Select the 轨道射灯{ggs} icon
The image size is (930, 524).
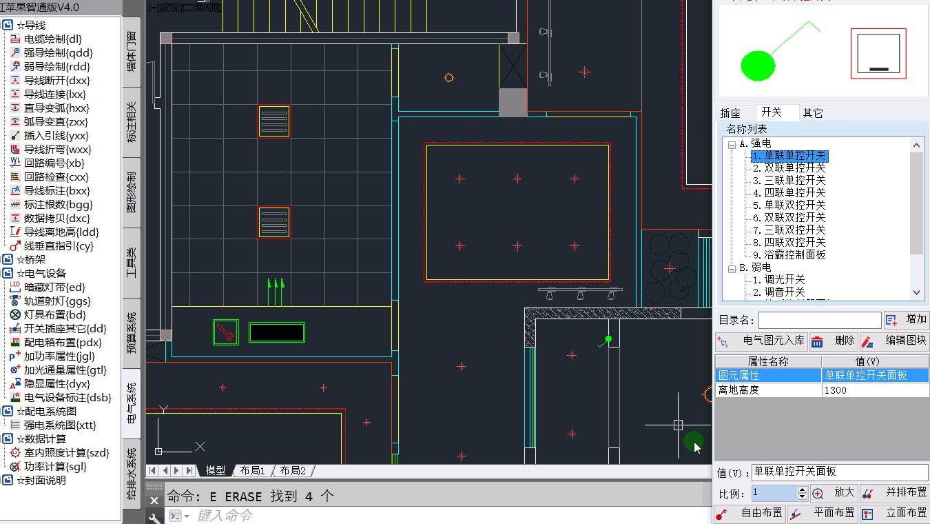click(x=15, y=301)
